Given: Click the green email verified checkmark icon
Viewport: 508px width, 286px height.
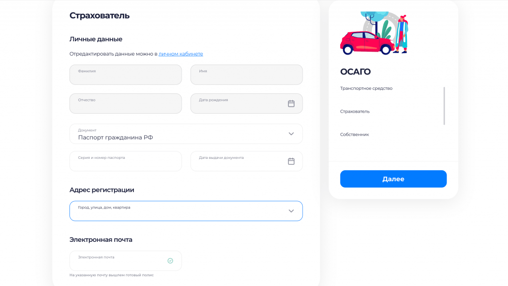Looking at the screenshot, I should pos(170,261).
